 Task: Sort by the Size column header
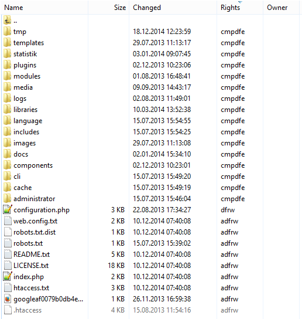point(109,8)
